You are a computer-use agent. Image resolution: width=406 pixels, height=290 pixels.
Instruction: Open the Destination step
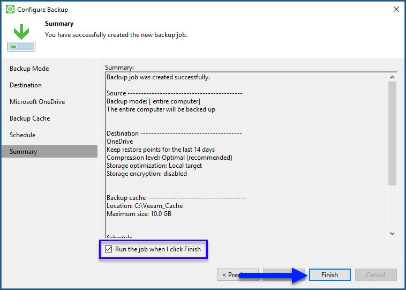click(x=26, y=85)
